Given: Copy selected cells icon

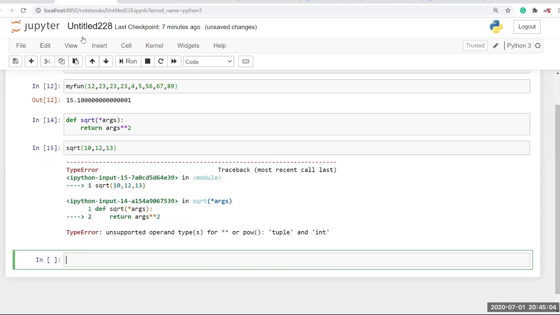Looking at the screenshot, I should pyautogui.click(x=61, y=61).
